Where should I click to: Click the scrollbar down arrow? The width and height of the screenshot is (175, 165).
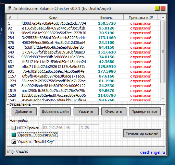pyautogui.click(x=163, y=98)
